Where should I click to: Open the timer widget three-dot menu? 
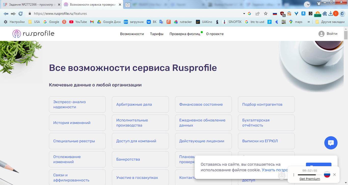294,175
